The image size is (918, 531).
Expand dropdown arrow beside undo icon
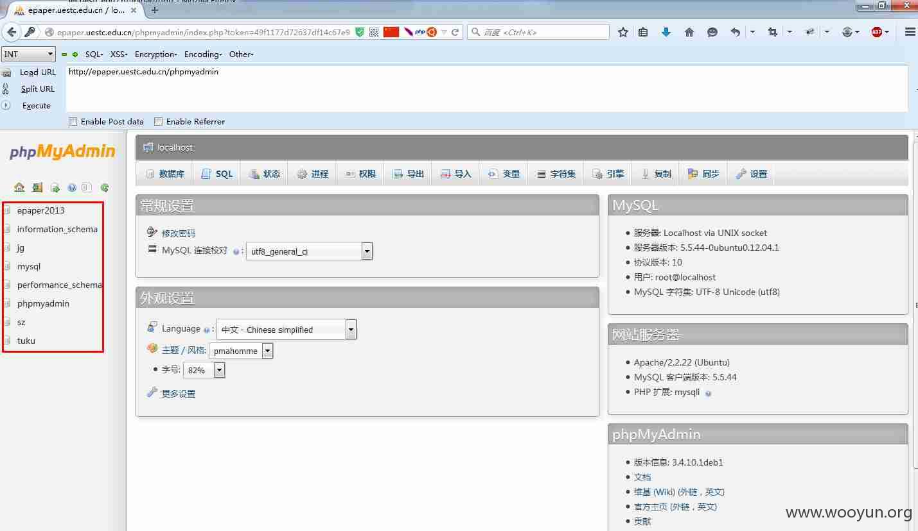[752, 32]
